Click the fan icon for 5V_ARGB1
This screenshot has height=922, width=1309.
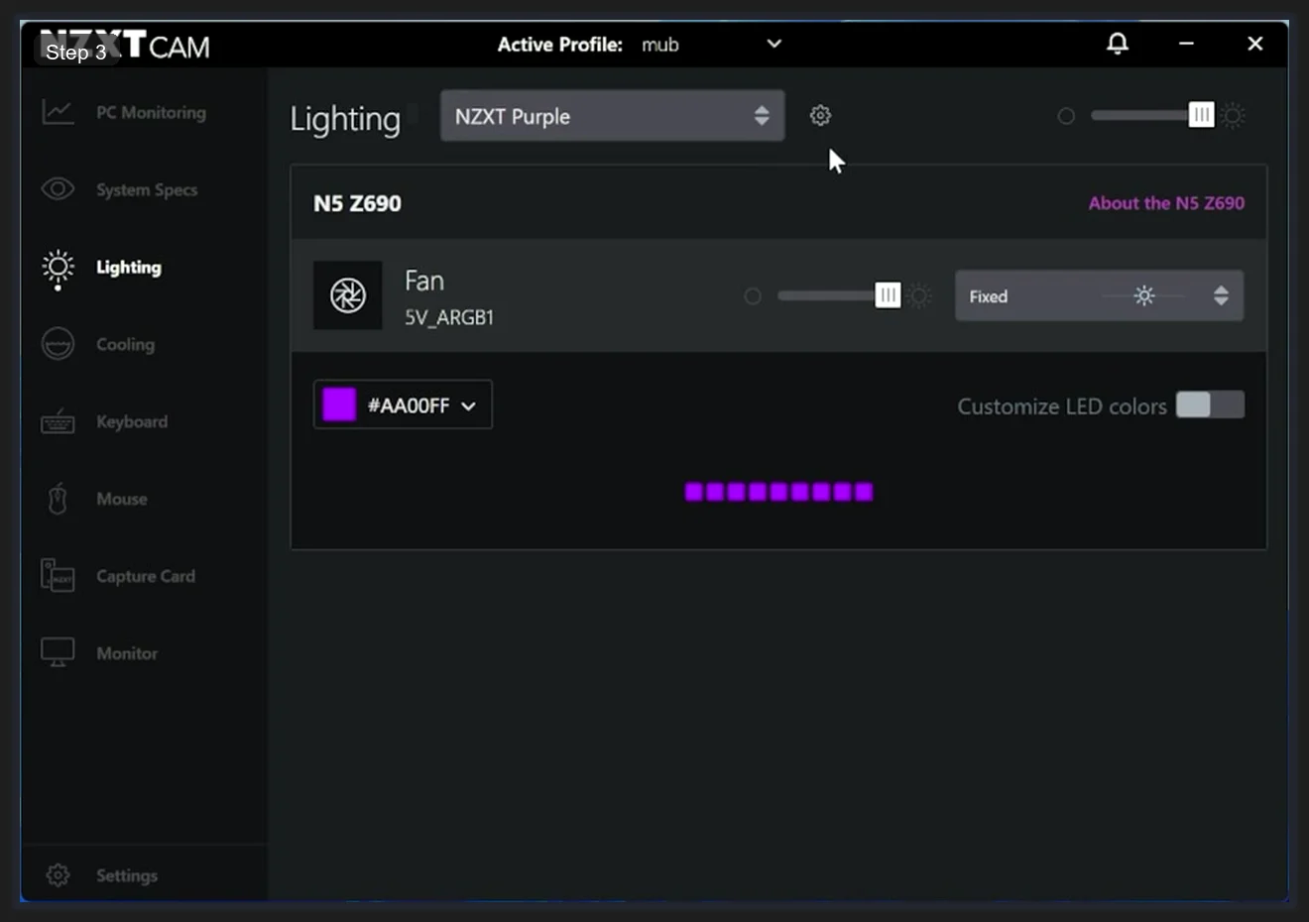348,294
